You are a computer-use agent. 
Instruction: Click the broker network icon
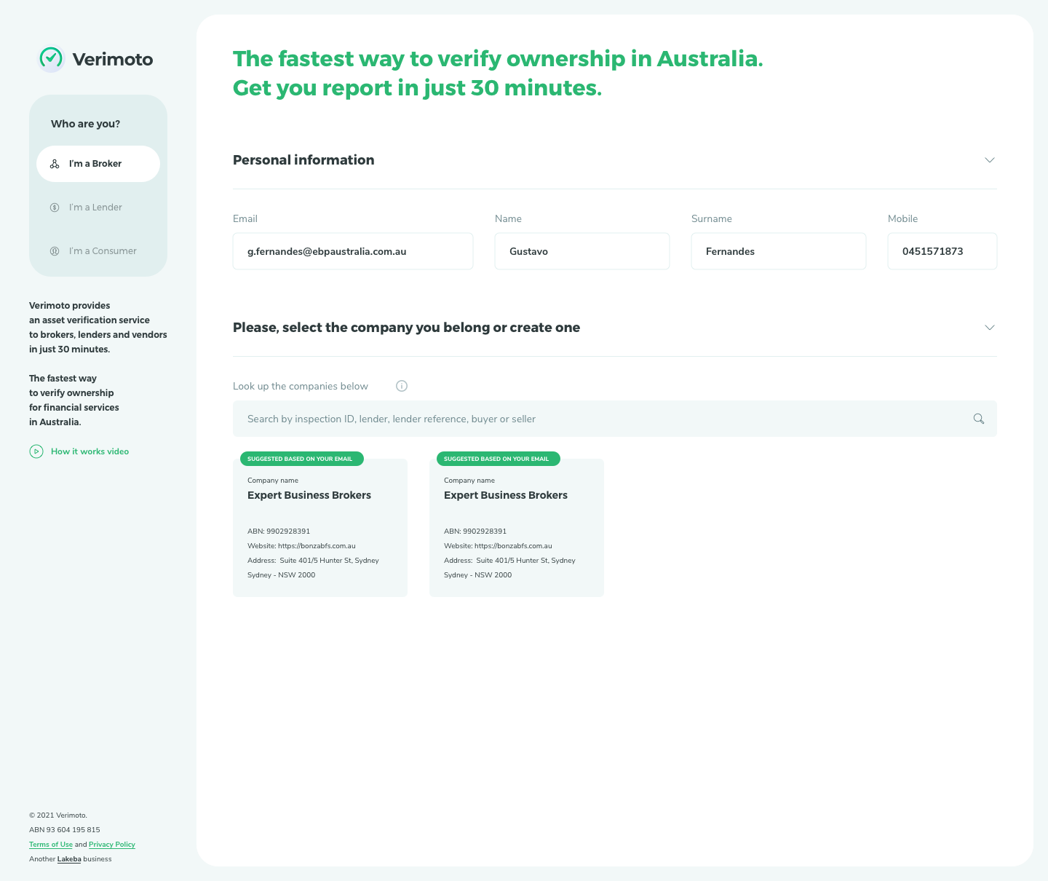point(55,164)
